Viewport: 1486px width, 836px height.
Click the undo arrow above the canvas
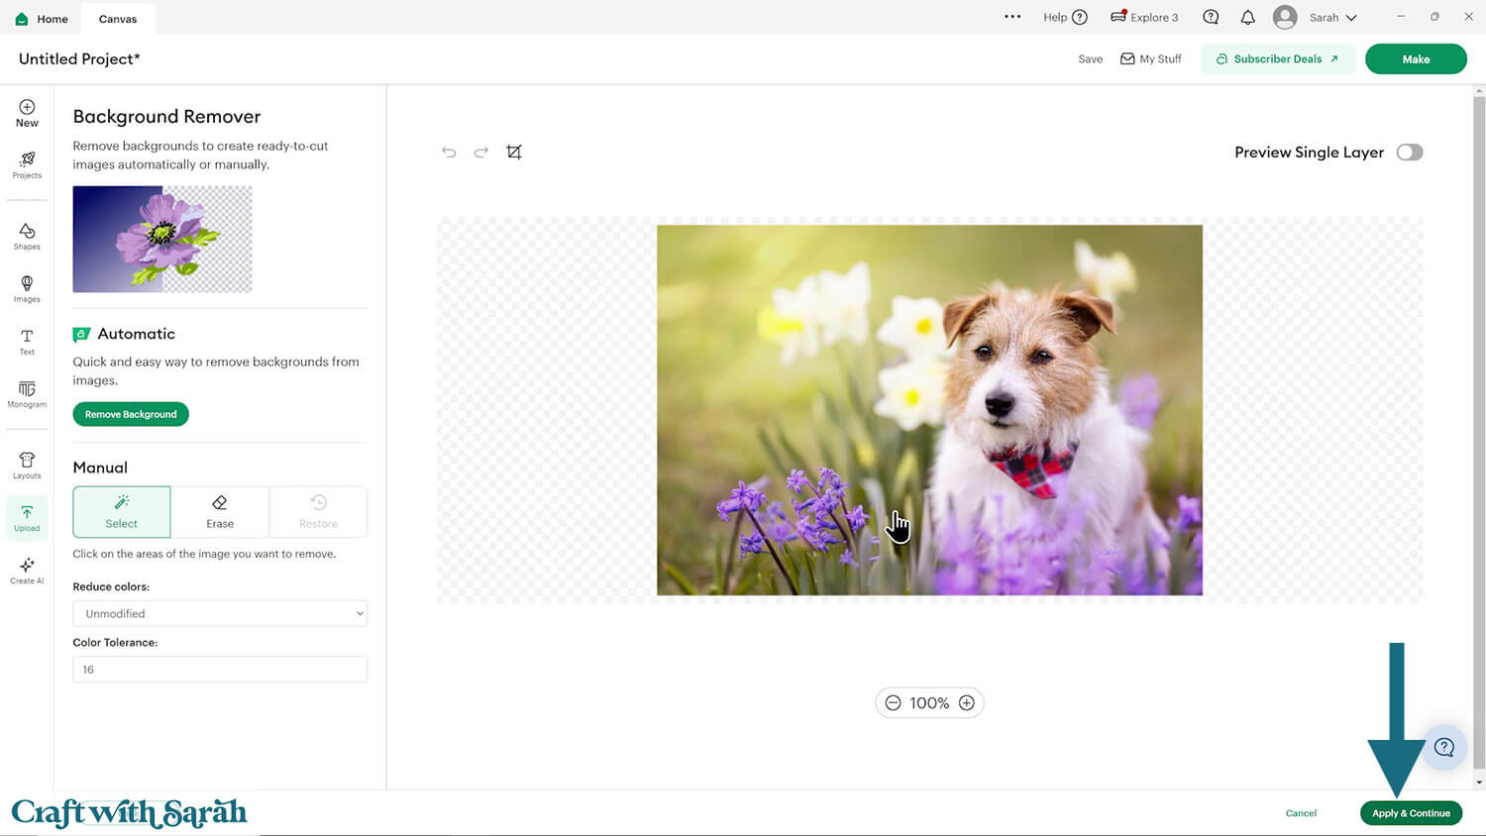[449, 153]
